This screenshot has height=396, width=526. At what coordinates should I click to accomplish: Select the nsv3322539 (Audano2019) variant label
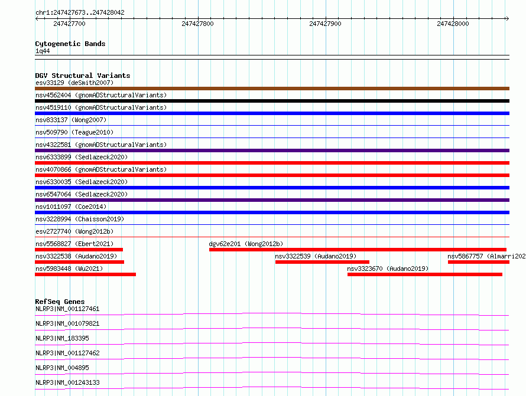316,257
